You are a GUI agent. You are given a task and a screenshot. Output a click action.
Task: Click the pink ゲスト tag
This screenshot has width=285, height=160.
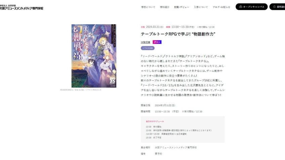point(157,42)
